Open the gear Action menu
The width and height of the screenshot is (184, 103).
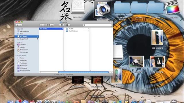pos(68,25)
